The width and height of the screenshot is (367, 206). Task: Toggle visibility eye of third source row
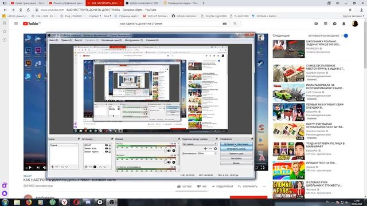click(106, 152)
